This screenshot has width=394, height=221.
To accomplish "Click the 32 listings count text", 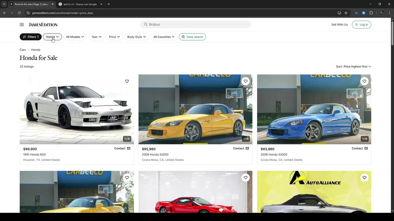I will tap(27, 67).
